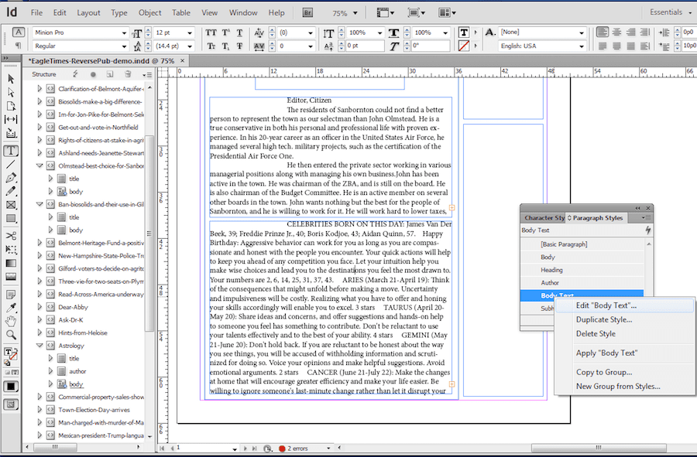
Task: Set paragraph alignment to Align Left
Action: [x=603, y=32]
